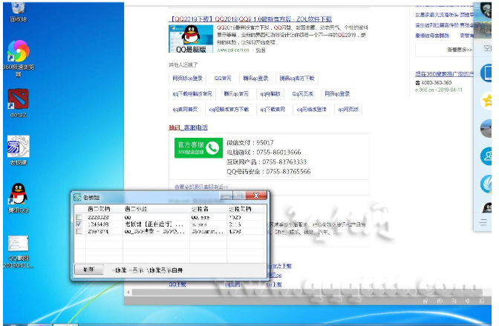
Task: Click the qq下载官网 suggestion chip
Action: [273, 109]
